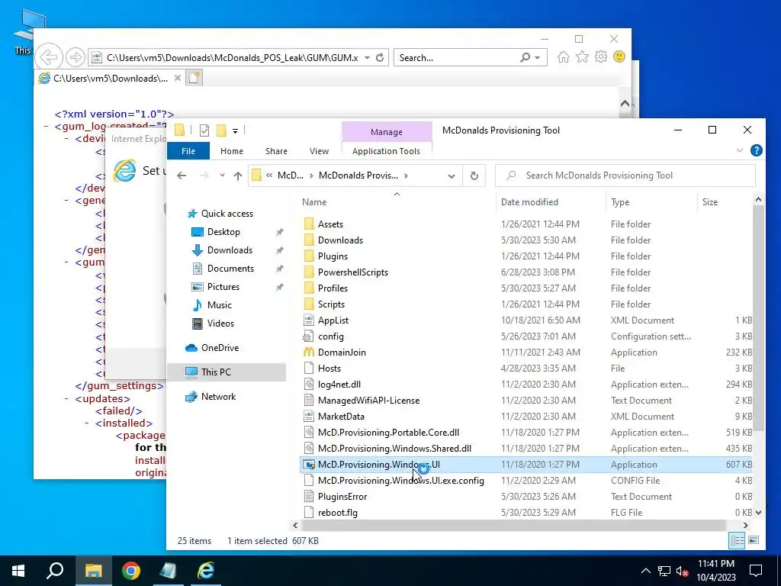This screenshot has width=781, height=586.
Task: Open the address bar autocomplete dropdown
Action: pyautogui.click(x=367, y=58)
